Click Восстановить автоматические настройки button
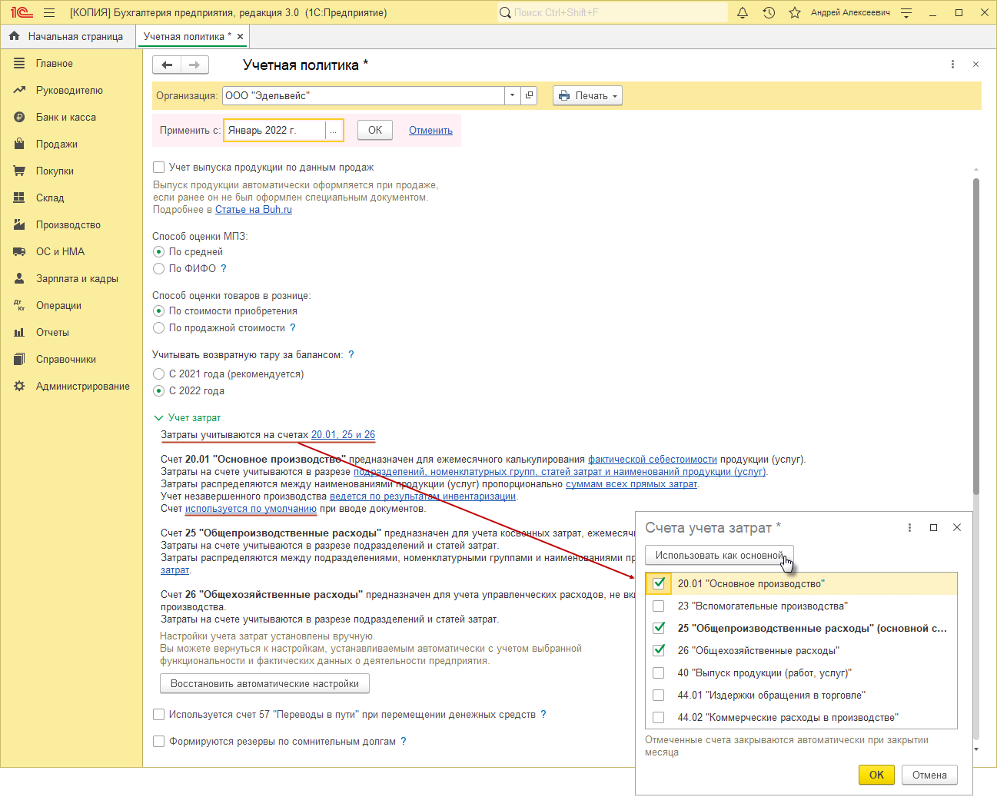 pyautogui.click(x=264, y=683)
